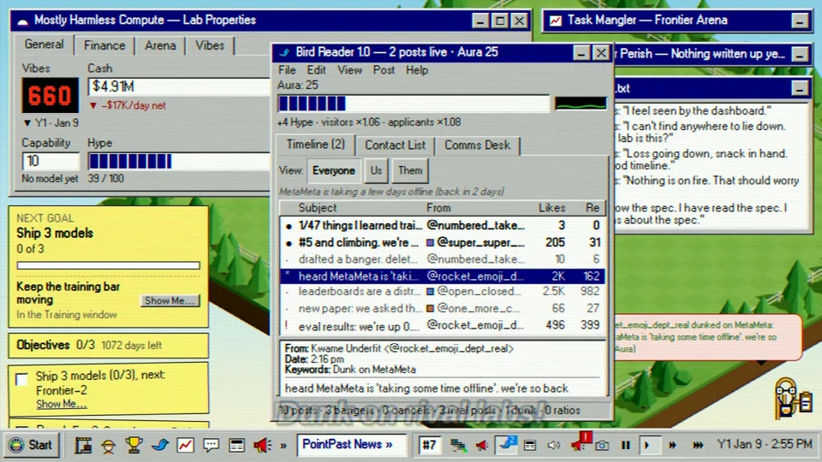The height and width of the screenshot is (462, 822).
Task: Click the Cash field showing $4.91M
Action: point(179,86)
